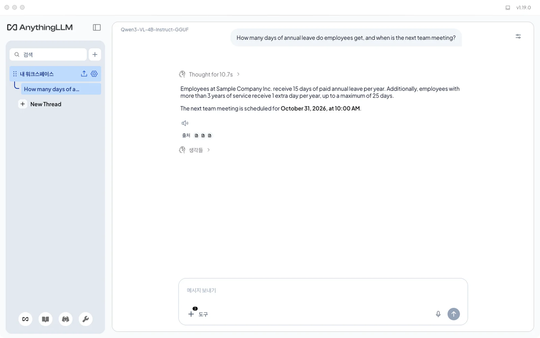This screenshot has width=540, height=338.
Task: Open the first source document icon next to 출처
Action: point(196,135)
